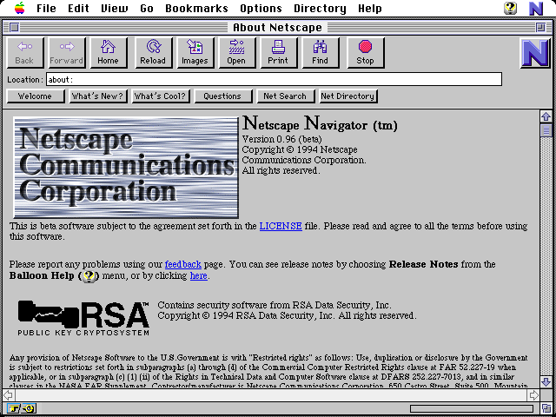Click the Find binoculars button
The width and height of the screenshot is (556, 417).
point(321,52)
